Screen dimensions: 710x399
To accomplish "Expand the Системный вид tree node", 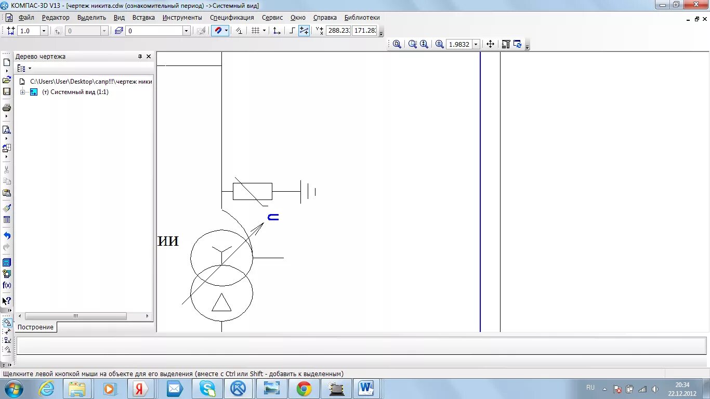I will click(22, 92).
